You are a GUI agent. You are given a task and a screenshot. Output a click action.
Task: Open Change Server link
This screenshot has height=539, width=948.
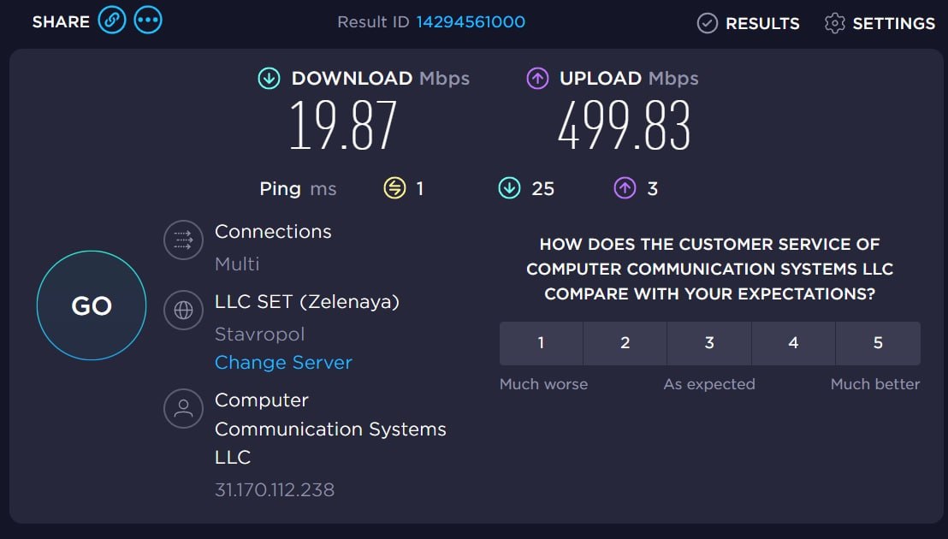tap(283, 362)
